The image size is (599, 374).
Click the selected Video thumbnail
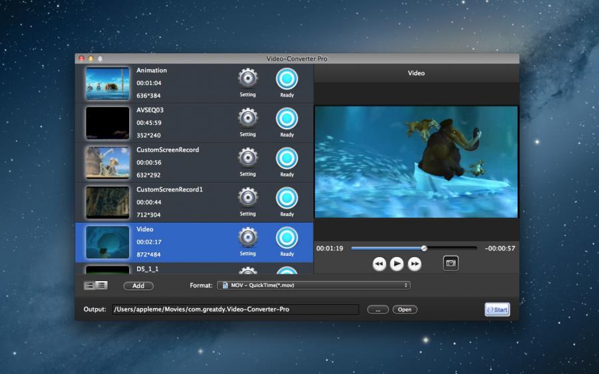pos(107,242)
